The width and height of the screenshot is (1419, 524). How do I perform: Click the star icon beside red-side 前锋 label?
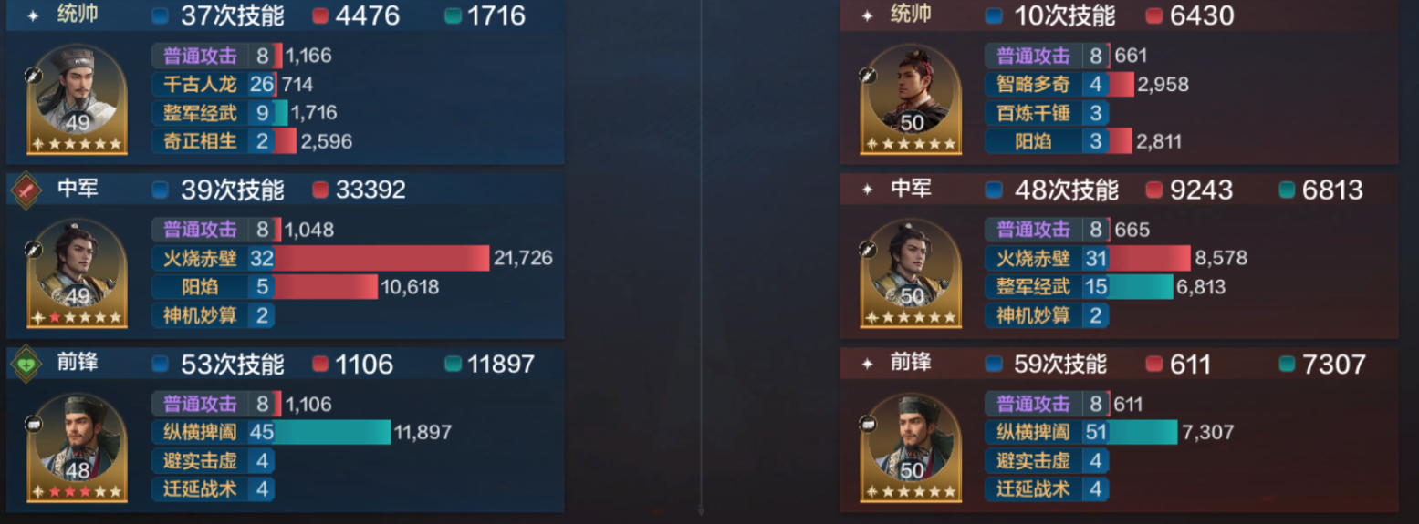(867, 364)
